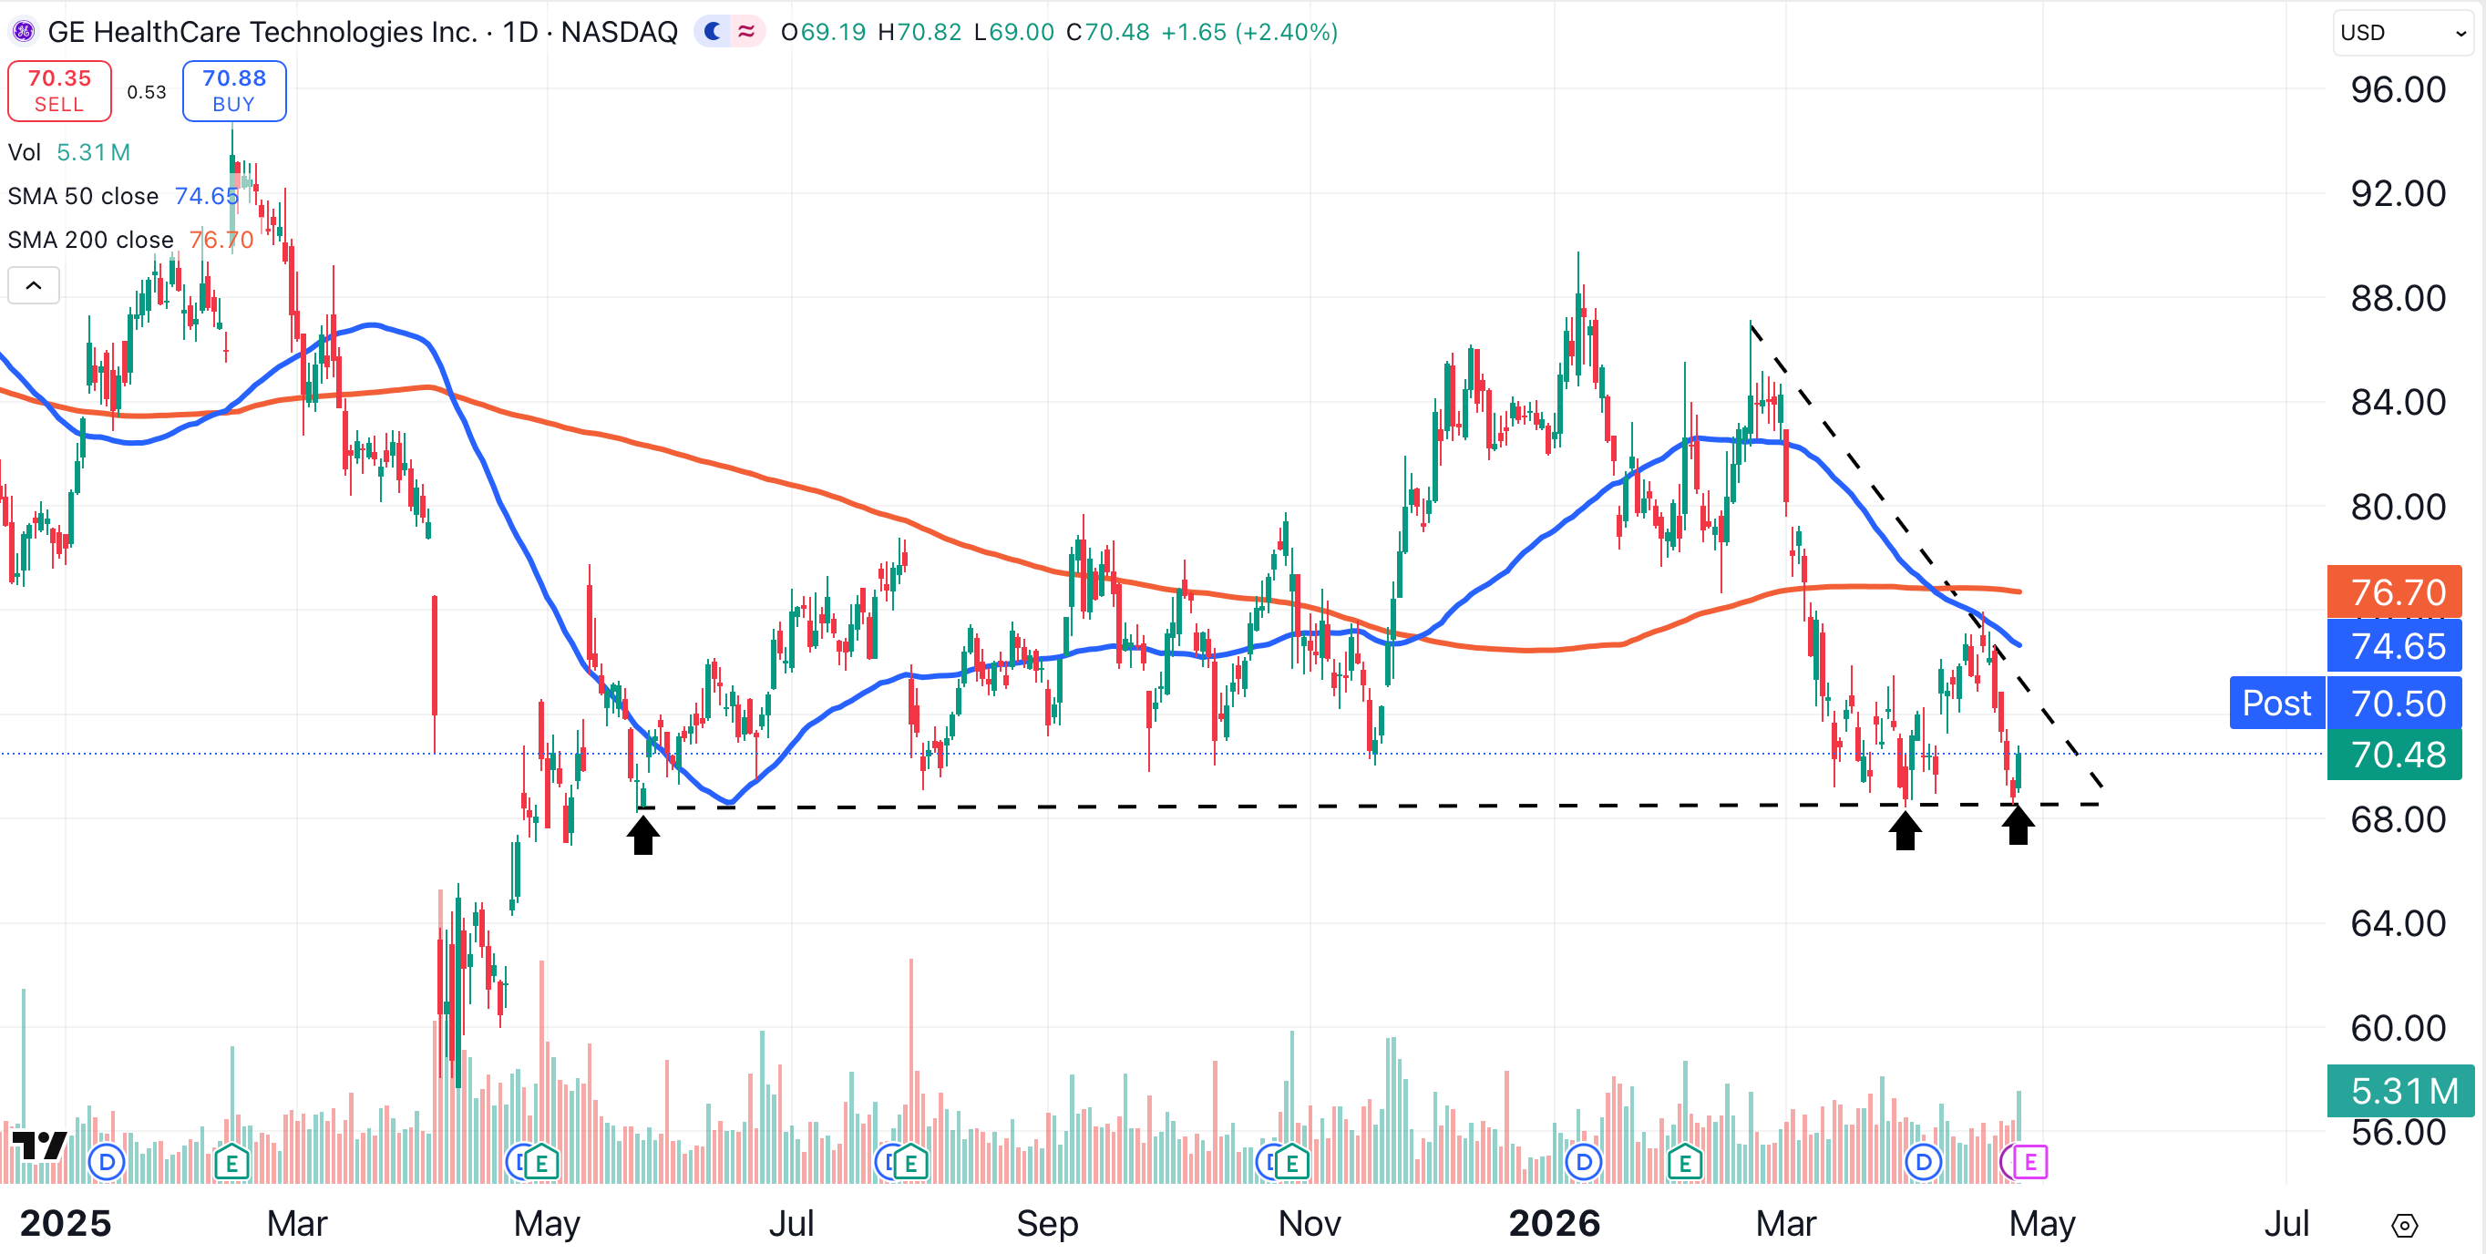Click the pink approximate-data indicator icon
This screenshot has width=2486, height=1254.
(x=746, y=32)
